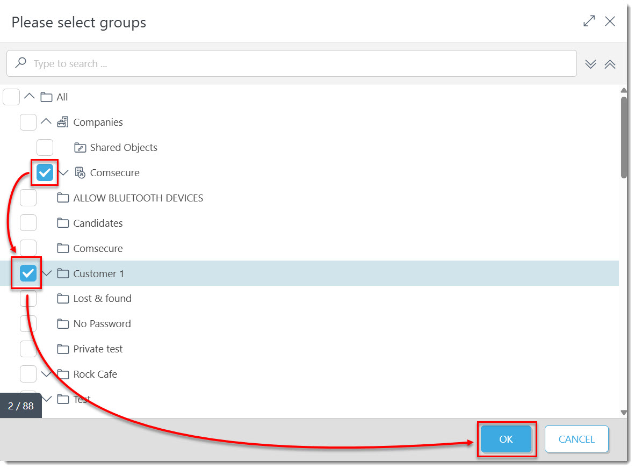The width and height of the screenshot is (635, 469).
Task: Select the Rock Cafe label
Action: point(95,374)
